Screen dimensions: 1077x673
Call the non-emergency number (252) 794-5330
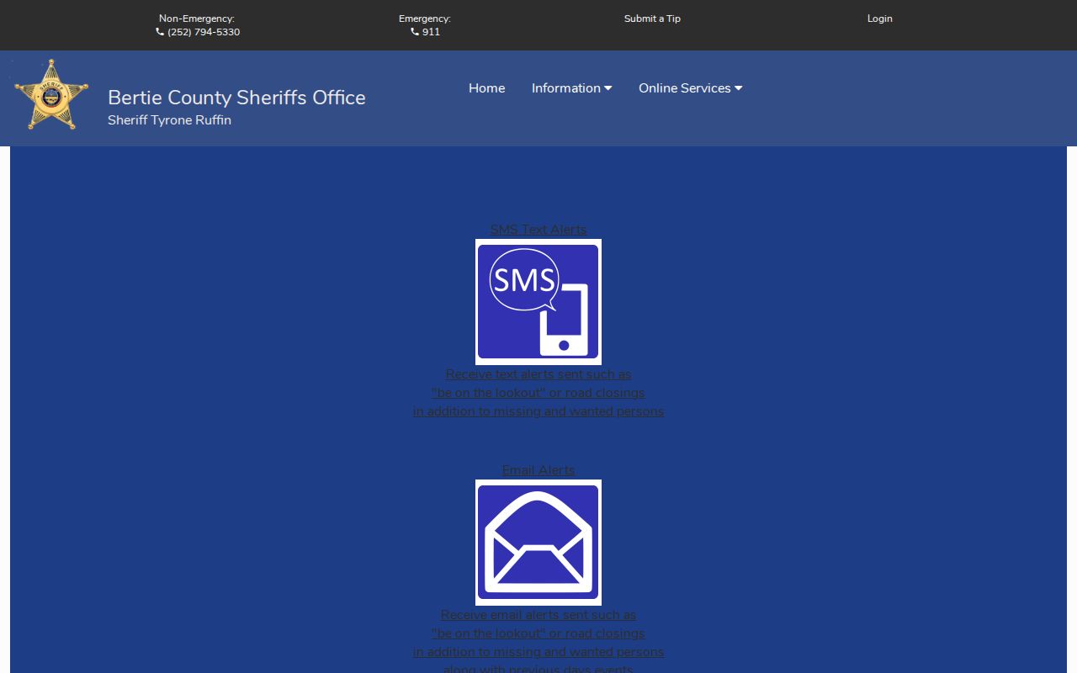204,32
